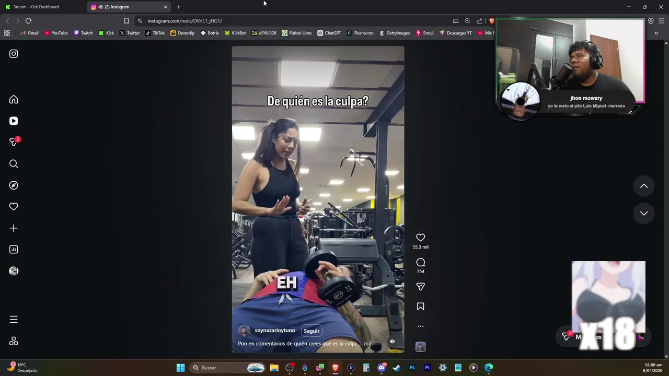Open the browser apps grid icon
The image size is (669, 376).
(7, 33)
